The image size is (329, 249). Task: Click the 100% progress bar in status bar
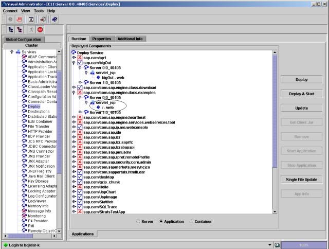[304, 245]
